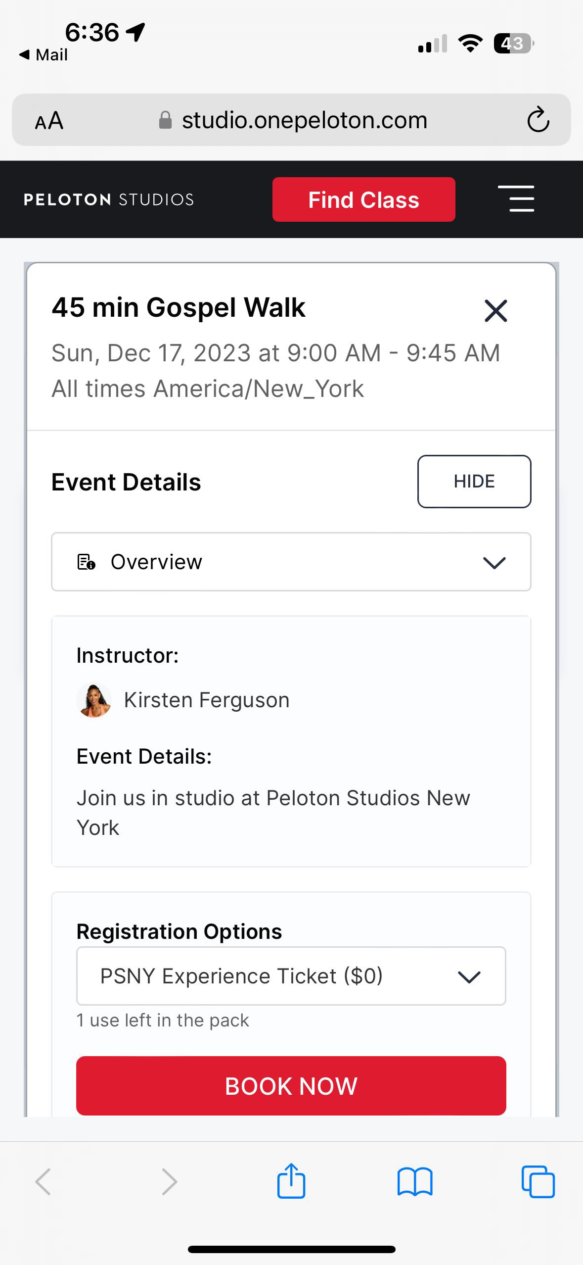The height and width of the screenshot is (1265, 583).
Task: Tap the All times America/New_York text
Action: click(x=208, y=389)
